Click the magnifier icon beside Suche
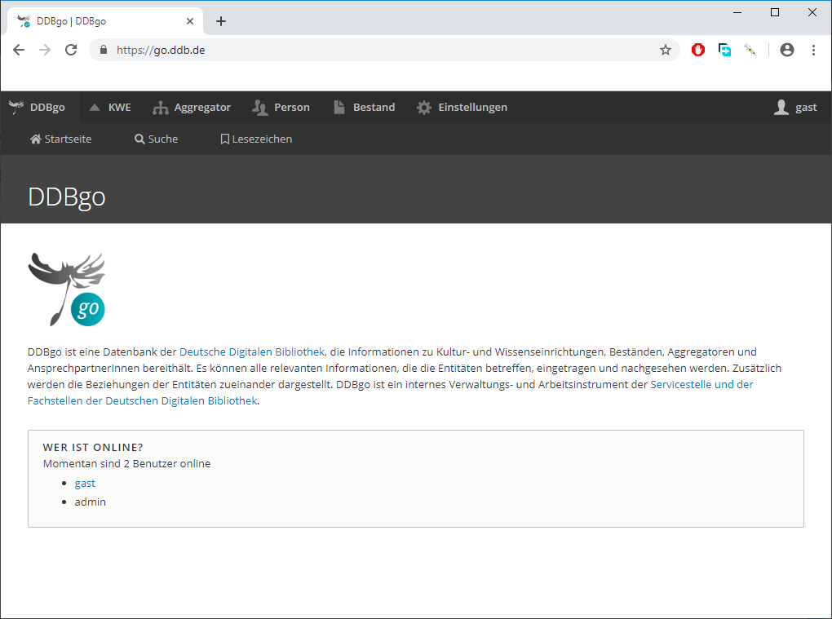Screen dimensions: 832x619 (139, 139)
